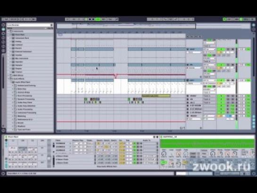The width and height of the screenshot is (257, 193).
Task: Open the Plug-In Devices browser icon
Action: pos(3,34)
